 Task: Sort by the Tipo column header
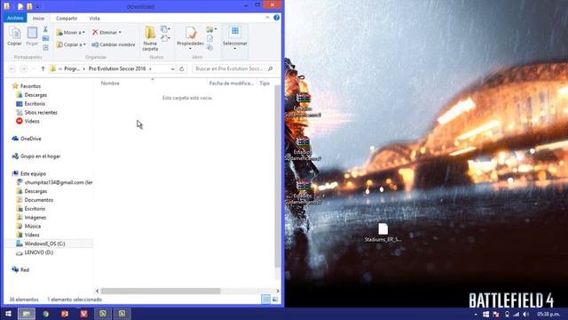(x=264, y=83)
